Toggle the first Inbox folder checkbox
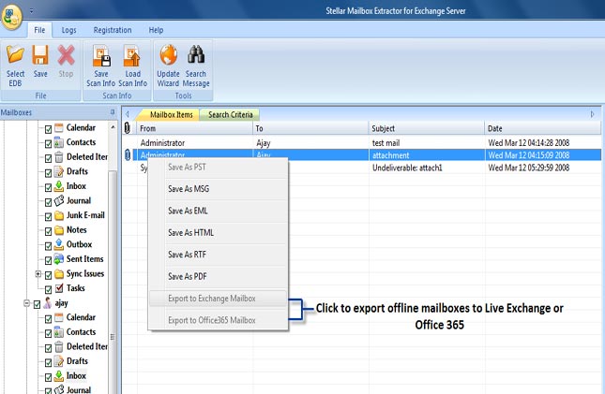 tap(48, 187)
